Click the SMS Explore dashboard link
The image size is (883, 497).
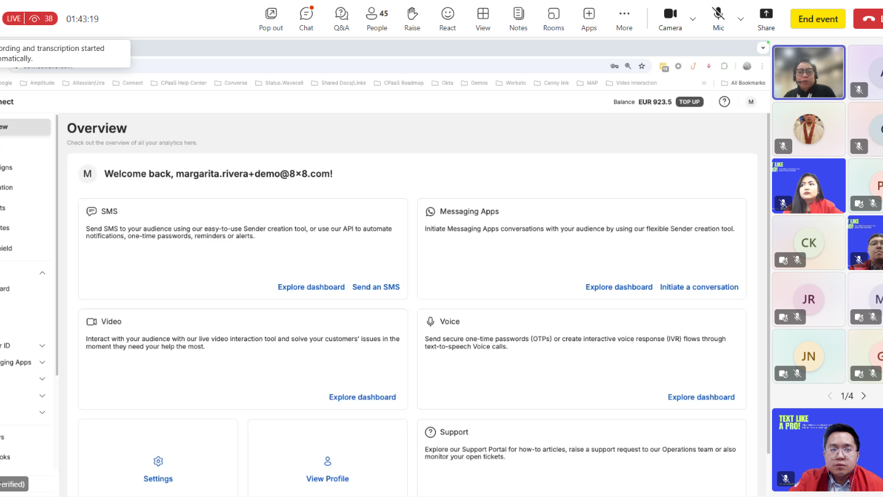tap(311, 287)
